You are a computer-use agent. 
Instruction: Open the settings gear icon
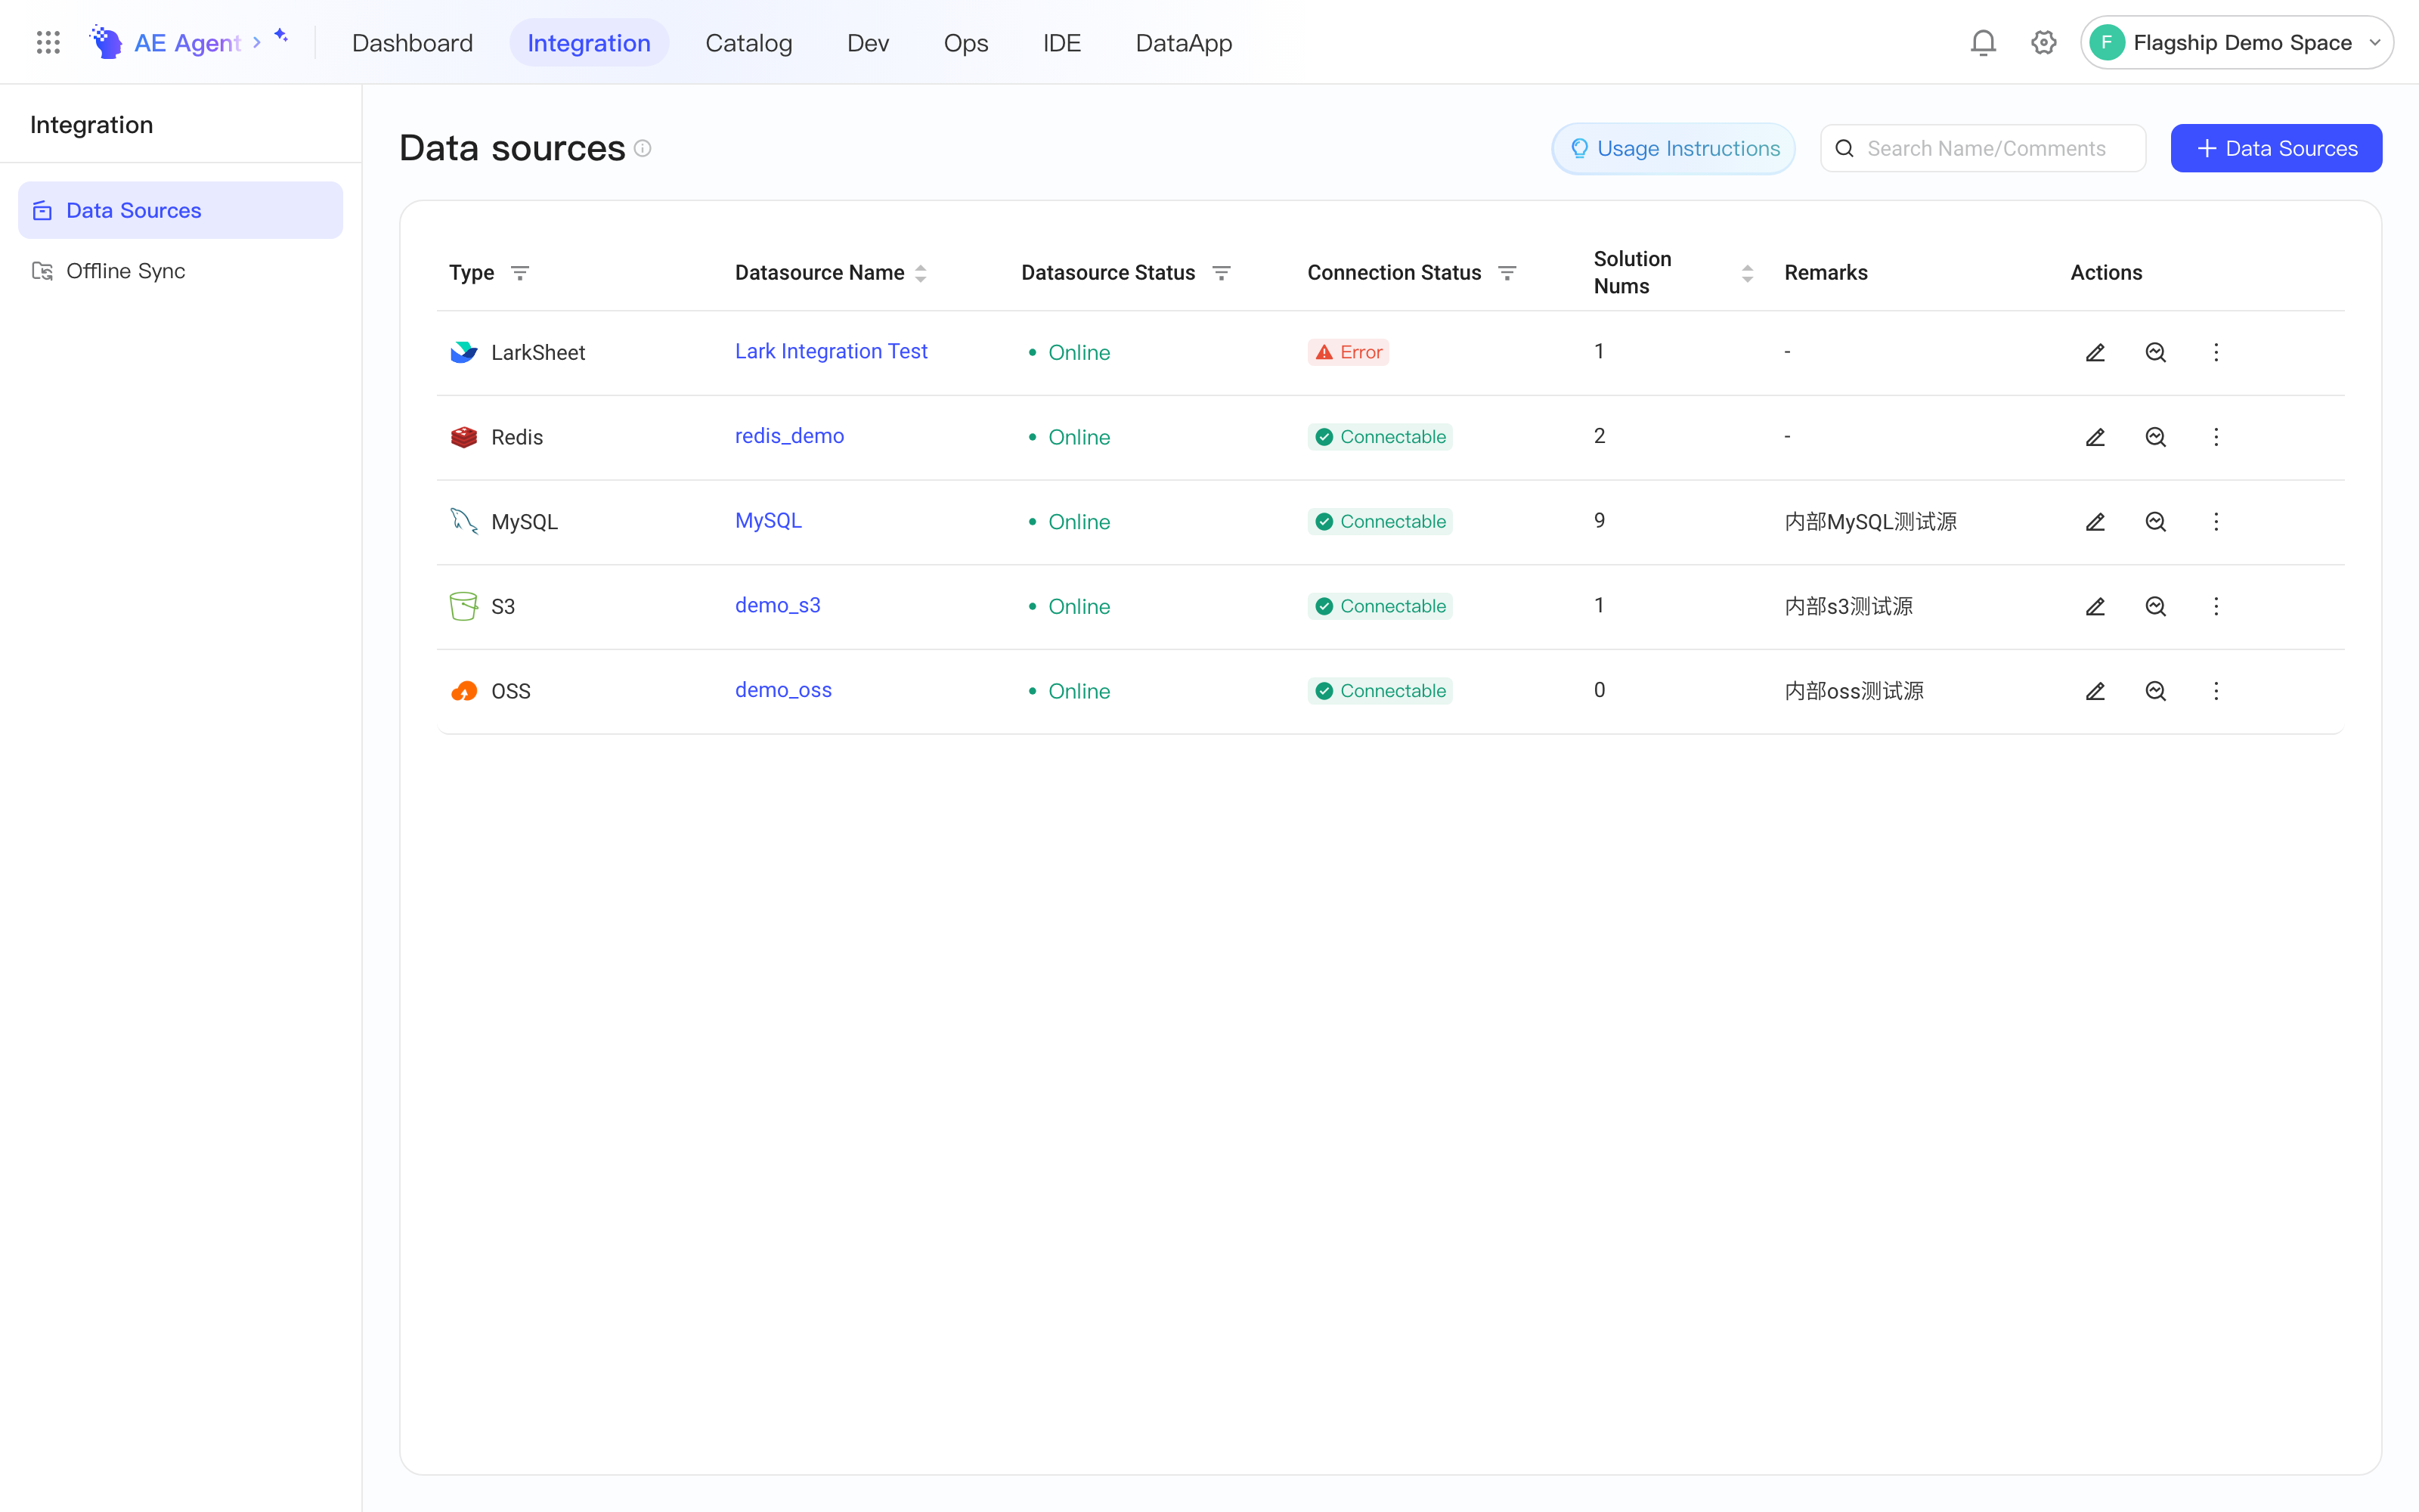2043,42
